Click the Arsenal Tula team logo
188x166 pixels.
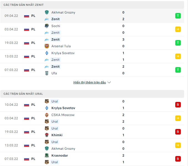pyautogui.click(x=47, y=46)
